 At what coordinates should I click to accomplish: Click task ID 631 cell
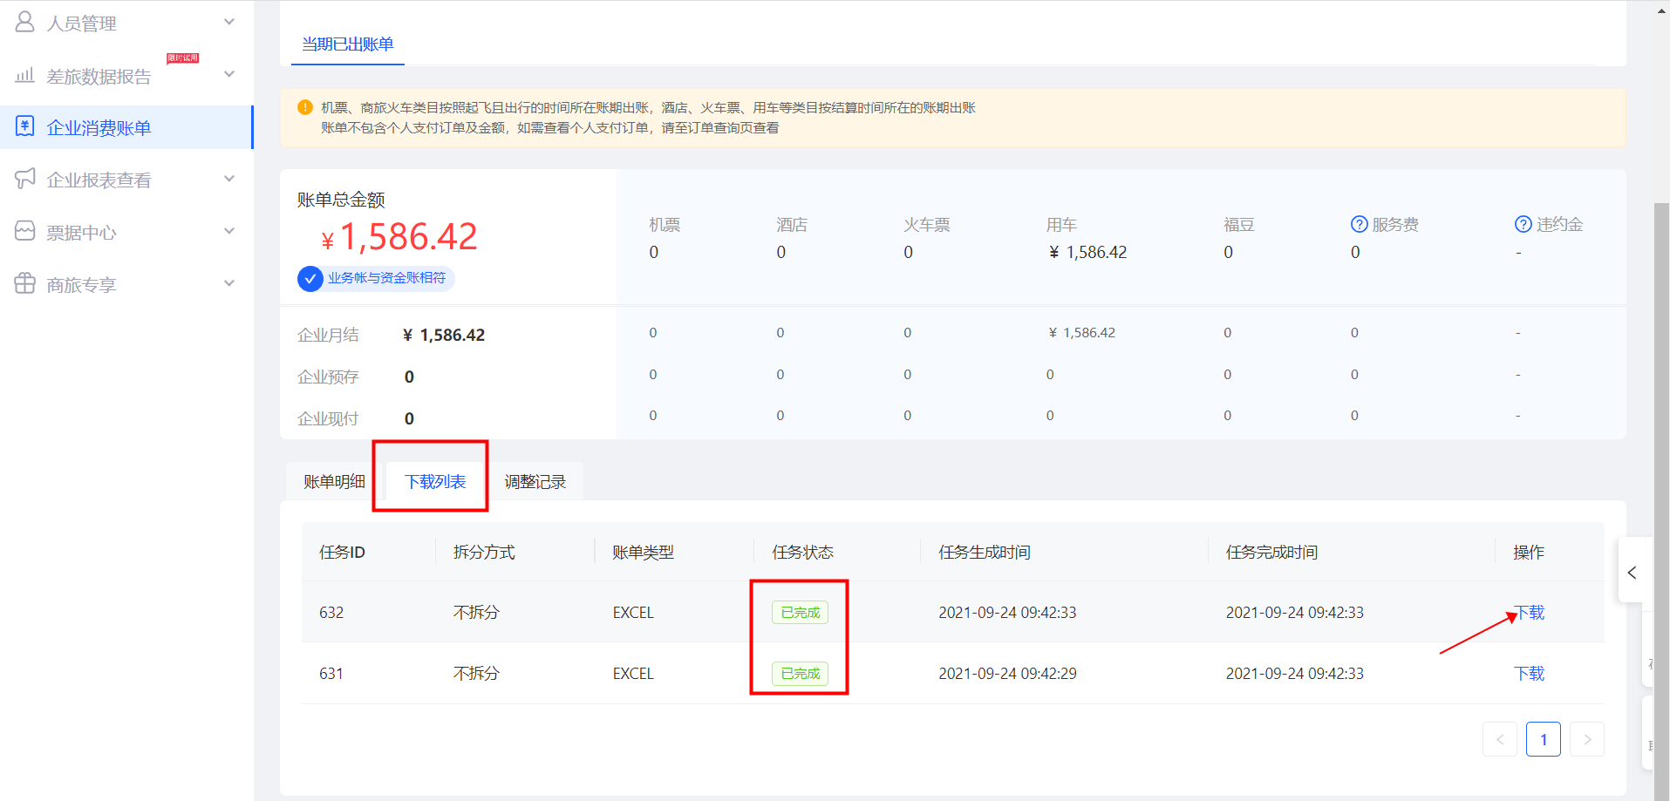(x=331, y=673)
